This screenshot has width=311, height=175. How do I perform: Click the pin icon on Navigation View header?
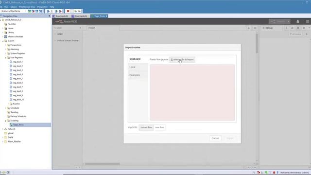point(49,16)
